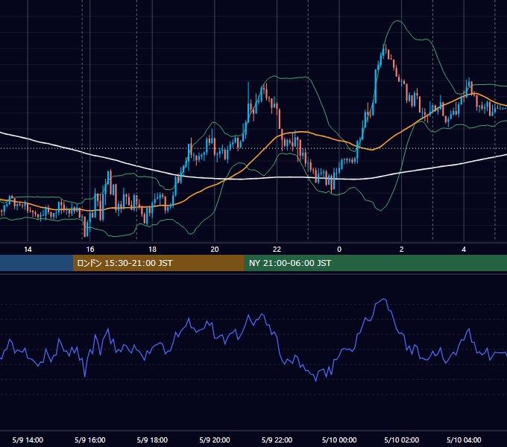Click the highest oscillator peak near 5/10 01:30

point(385,299)
